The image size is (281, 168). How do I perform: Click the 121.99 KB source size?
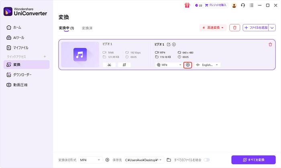(x=114, y=57)
